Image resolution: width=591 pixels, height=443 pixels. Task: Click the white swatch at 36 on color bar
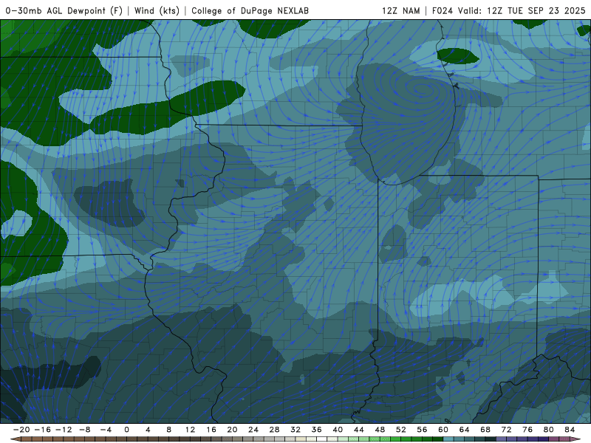322,439
